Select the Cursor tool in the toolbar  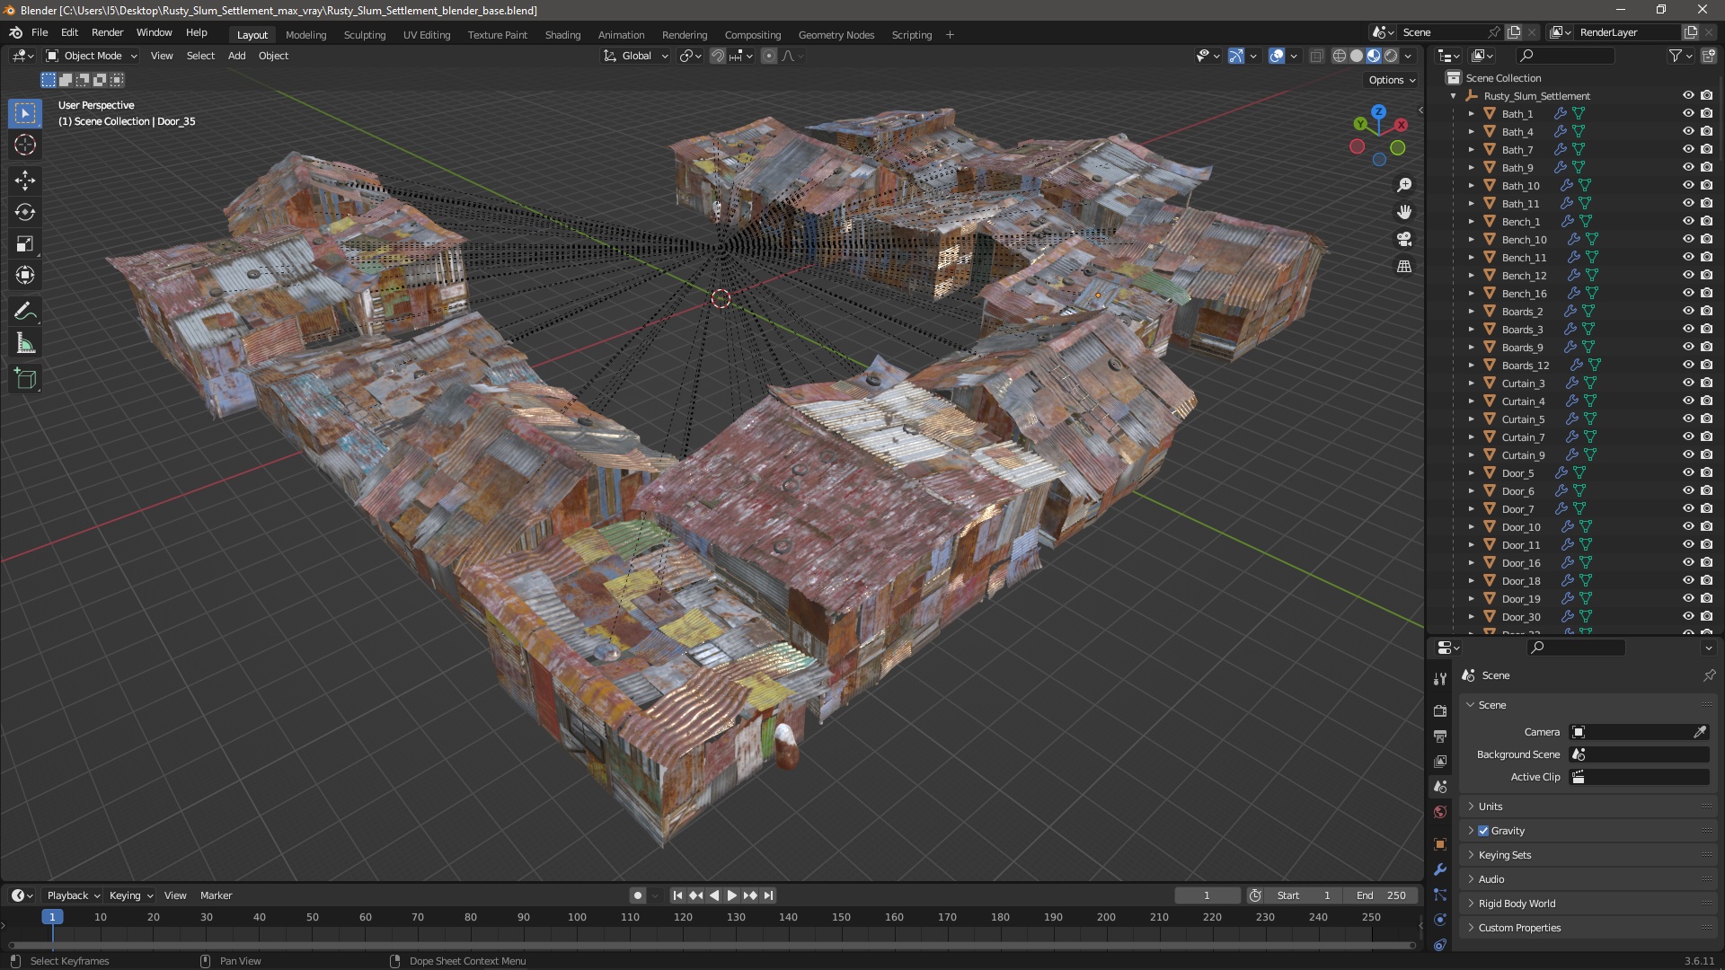pos(25,145)
